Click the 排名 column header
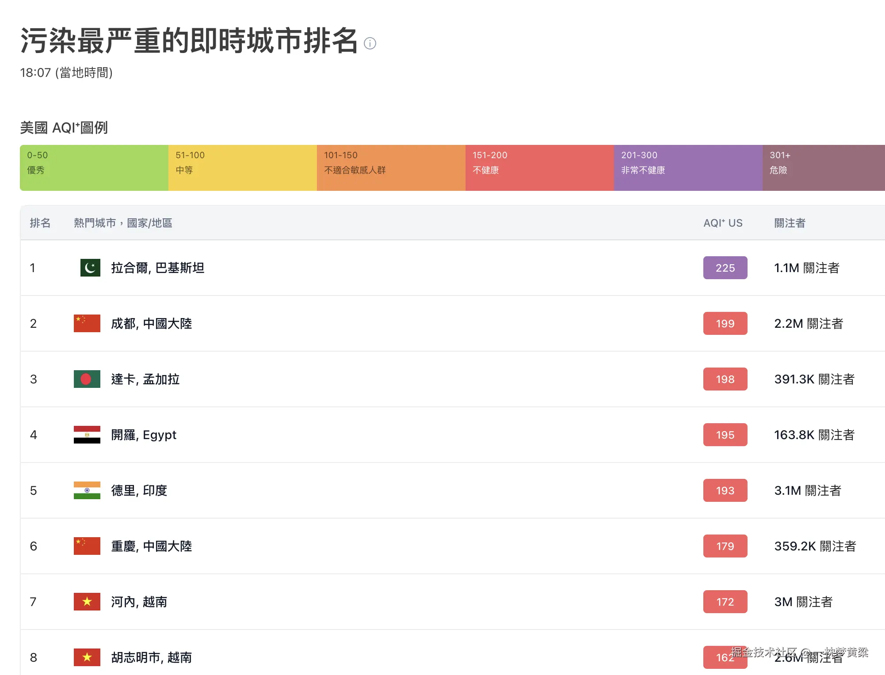This screenshot has width=885, height=675. click(x=41, y=223)
